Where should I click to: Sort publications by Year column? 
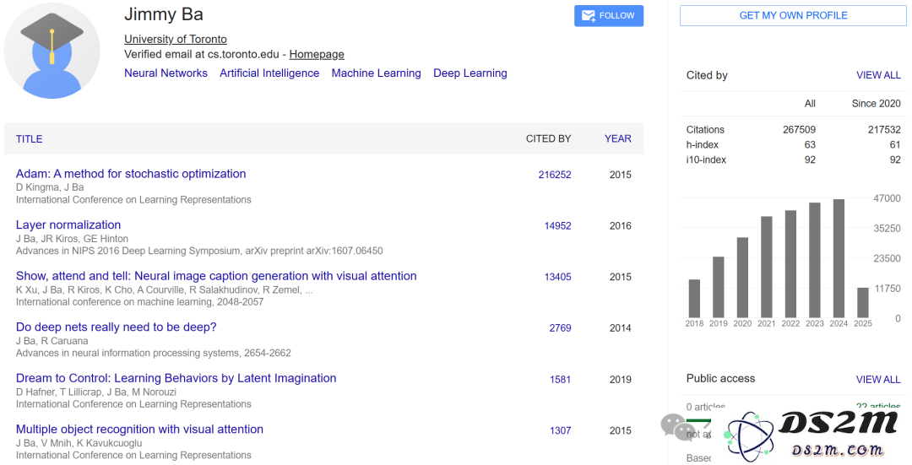click(x=617, y=138)
